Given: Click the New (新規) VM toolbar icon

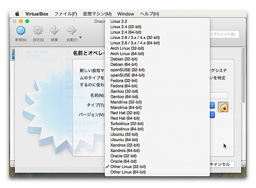Looking at the screenshot, I should 21,31.
